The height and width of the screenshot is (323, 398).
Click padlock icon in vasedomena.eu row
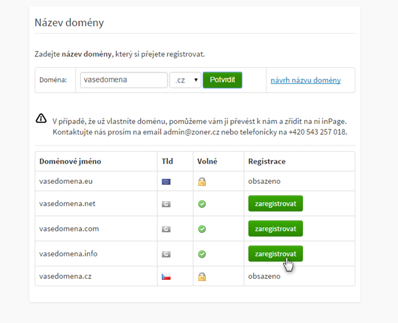click(x=202, y=181)
